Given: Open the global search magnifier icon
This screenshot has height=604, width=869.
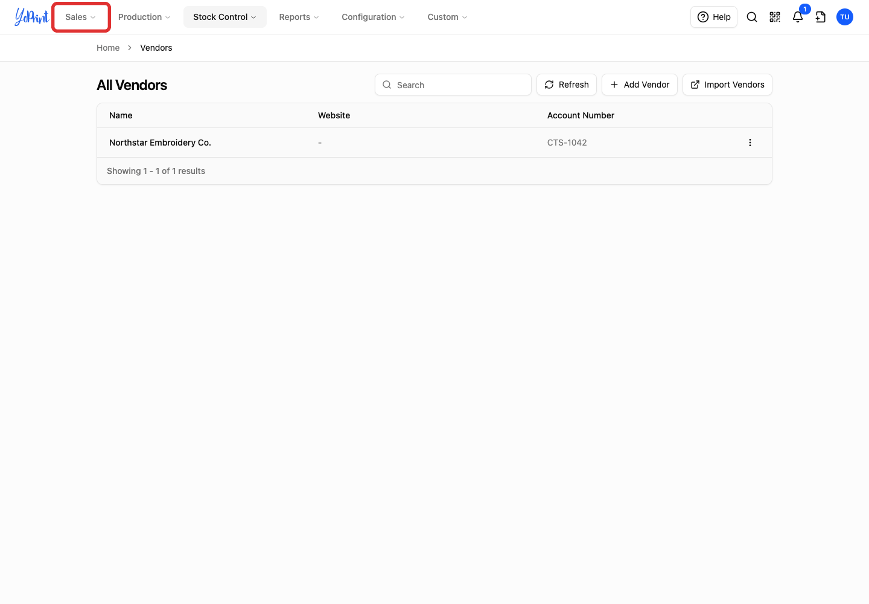Looking at the screenshot, I should [x=752, y=17].
